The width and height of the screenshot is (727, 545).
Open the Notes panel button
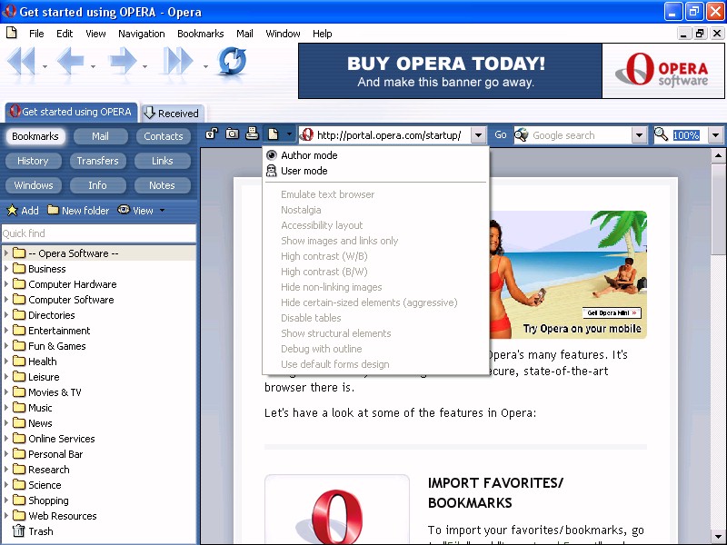tap(162, 185)
